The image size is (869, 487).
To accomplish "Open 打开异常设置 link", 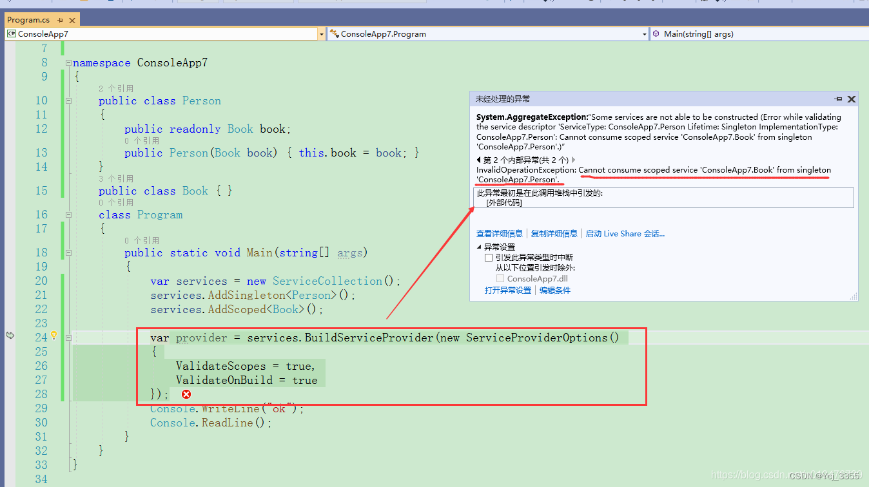I will 508,291.
